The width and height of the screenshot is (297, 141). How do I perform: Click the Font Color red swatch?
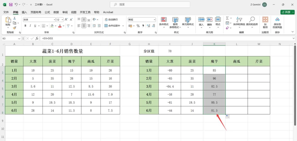60,26
